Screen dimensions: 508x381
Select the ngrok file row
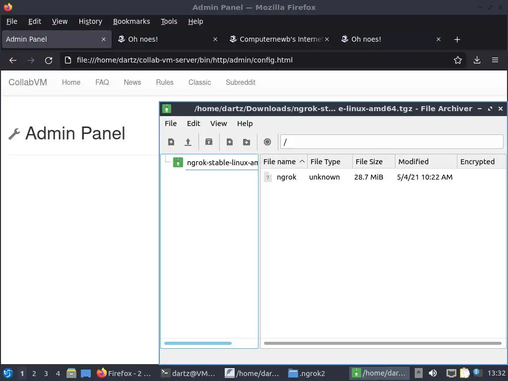pyautogui.click(x=383, y=177)
